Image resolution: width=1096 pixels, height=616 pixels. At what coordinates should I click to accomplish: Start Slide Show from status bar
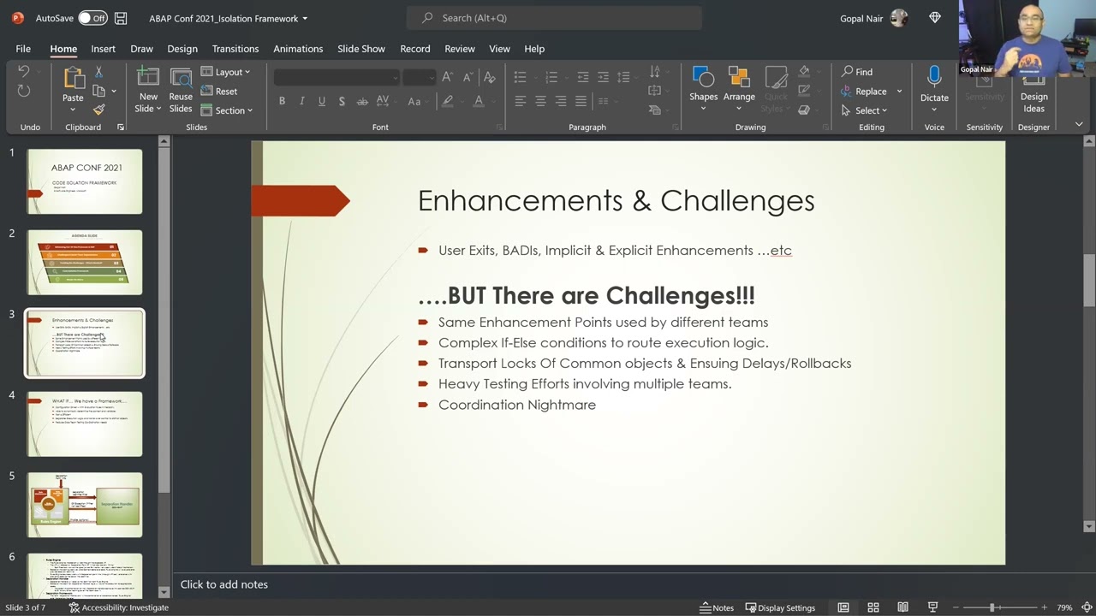932,607
